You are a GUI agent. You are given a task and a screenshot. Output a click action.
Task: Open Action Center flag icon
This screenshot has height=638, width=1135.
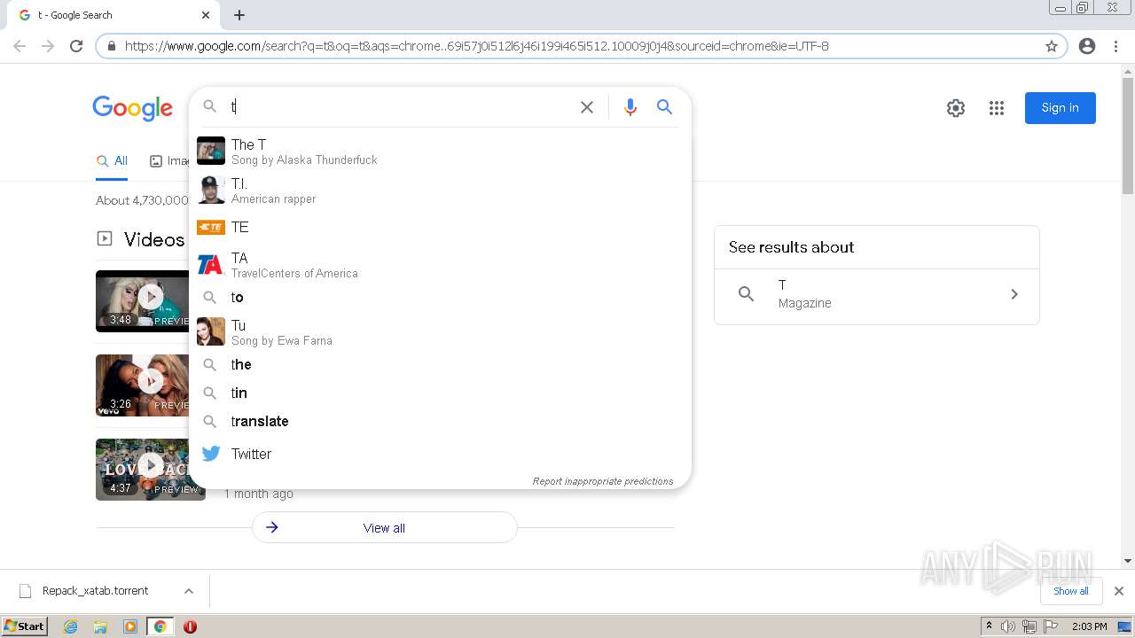[x=1051, y=626]
